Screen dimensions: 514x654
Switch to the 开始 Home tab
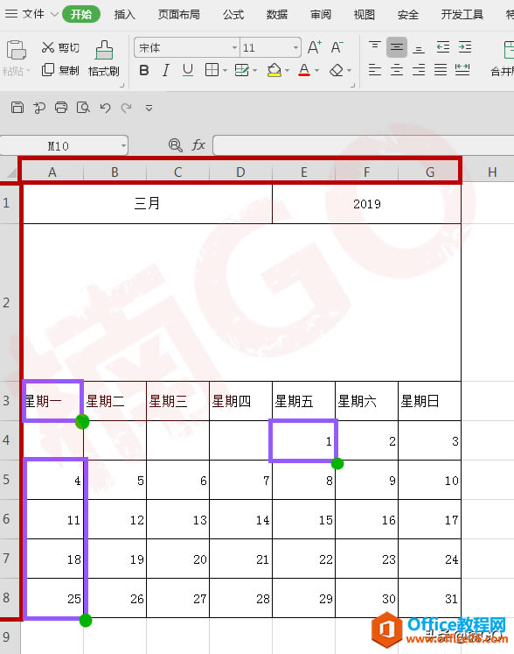(x=81, y=14)
